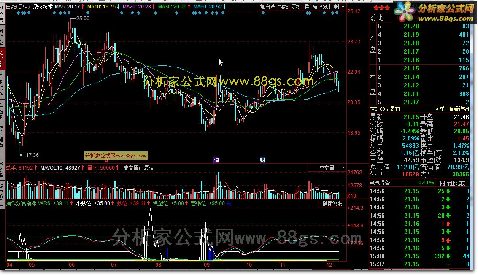The width and height of the screenshot is (478, 275).
Task: Click the sell-5 price 21.20
Action: coord(411,26)
